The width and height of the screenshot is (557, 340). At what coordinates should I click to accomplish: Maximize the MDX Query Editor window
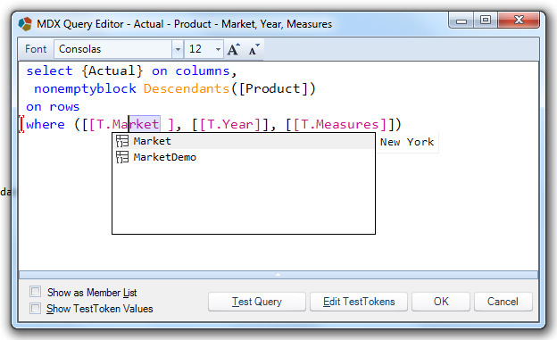coord(486,20)
